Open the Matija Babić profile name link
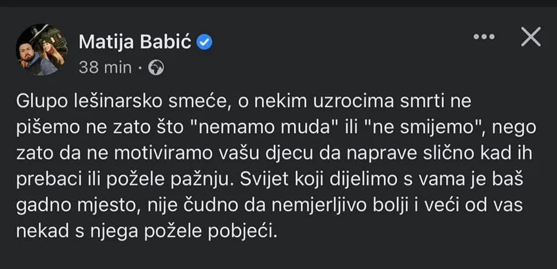This screenshot has width=557, height=269. [x=135, y=42]
